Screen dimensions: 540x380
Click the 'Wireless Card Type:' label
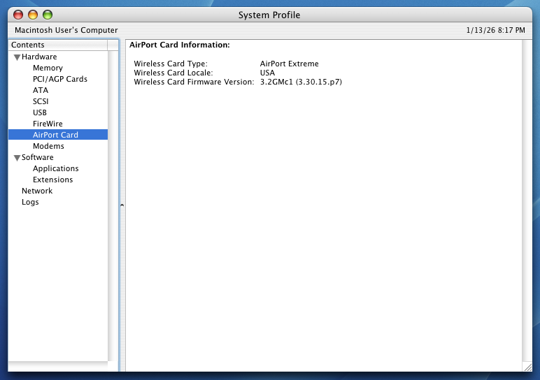coord(171,64)
